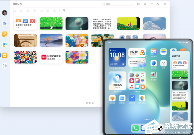Viewport: 194px width, 135px height.
Task: Open the colorful castle illustration image
Action: point(77,40)
